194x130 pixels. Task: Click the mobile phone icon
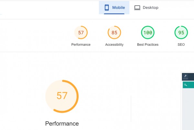coord(106,8)
